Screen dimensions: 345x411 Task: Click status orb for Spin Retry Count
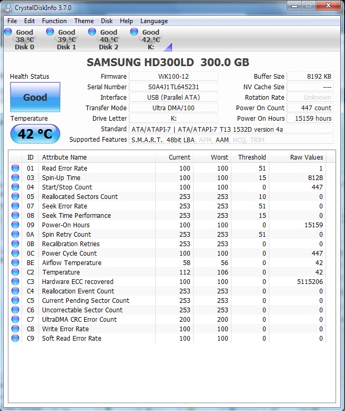[15, 234]
